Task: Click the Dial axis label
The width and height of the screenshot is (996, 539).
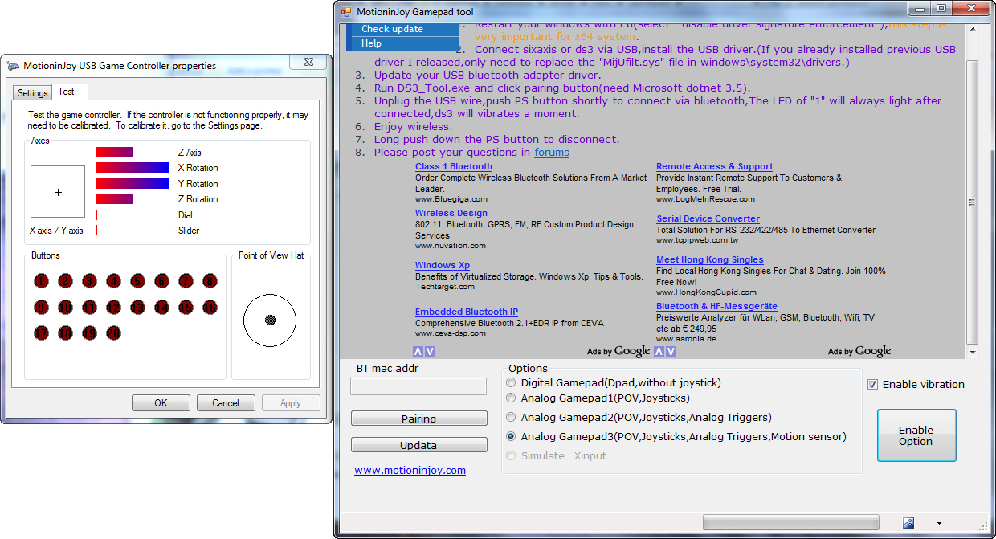Action: [x=186, y=215]
